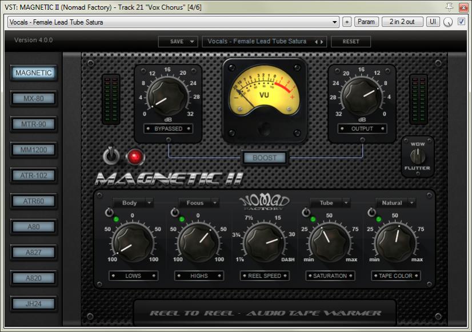Click the LOWS knob

(x=133, y=243)
